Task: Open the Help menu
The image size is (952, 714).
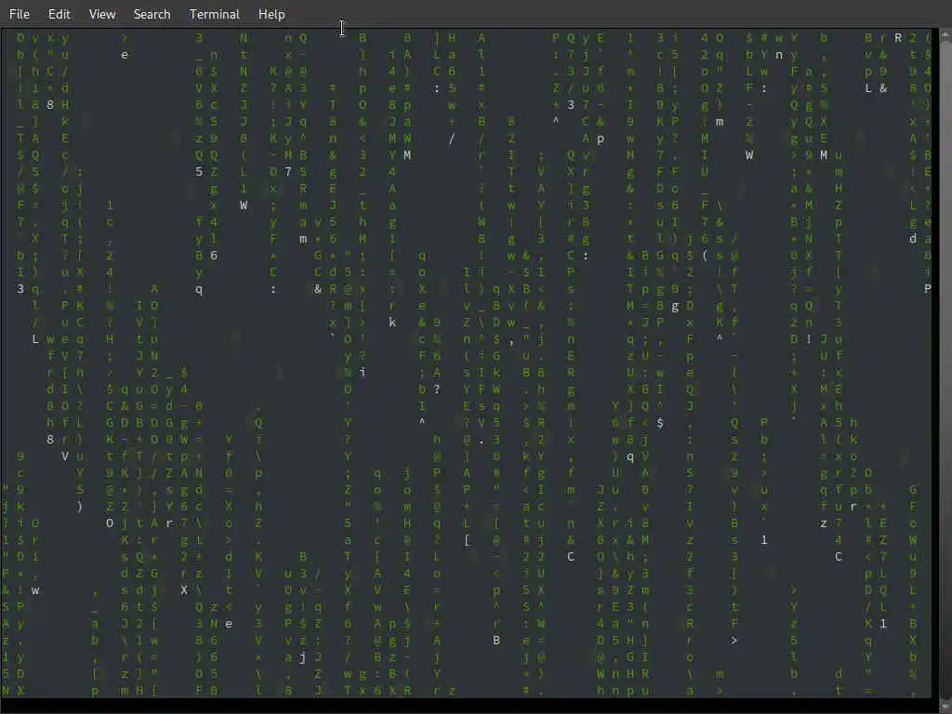Action: [271, 14]
